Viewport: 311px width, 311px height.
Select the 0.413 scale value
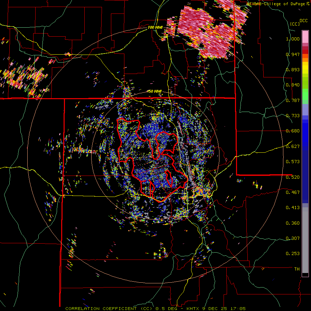(x=293, y=208)
